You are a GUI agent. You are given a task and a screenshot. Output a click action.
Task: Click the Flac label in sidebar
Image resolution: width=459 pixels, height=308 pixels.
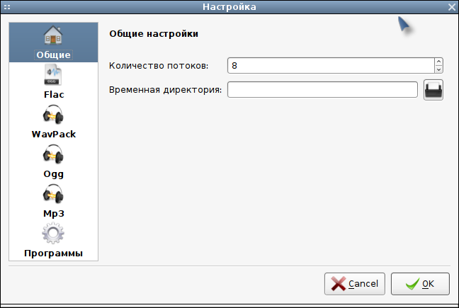tap(54, 94)
